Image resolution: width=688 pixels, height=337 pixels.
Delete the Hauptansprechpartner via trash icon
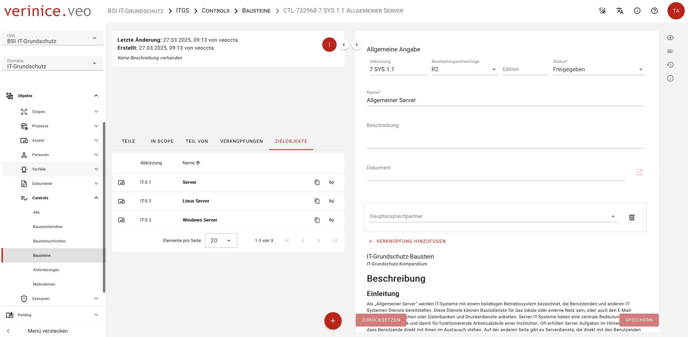pos(632,217)
